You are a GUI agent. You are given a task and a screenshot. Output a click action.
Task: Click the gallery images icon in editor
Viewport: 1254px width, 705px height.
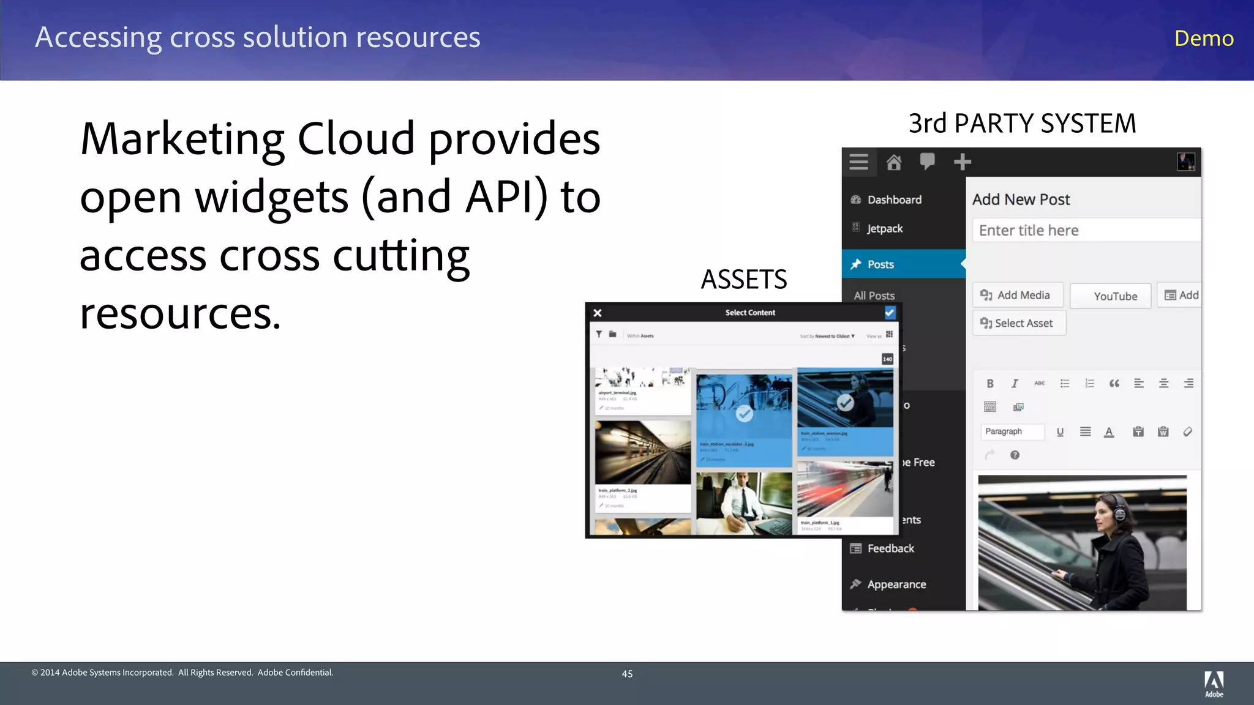tap(1018, 408)
